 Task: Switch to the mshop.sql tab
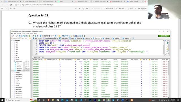[x=78, y=38]
